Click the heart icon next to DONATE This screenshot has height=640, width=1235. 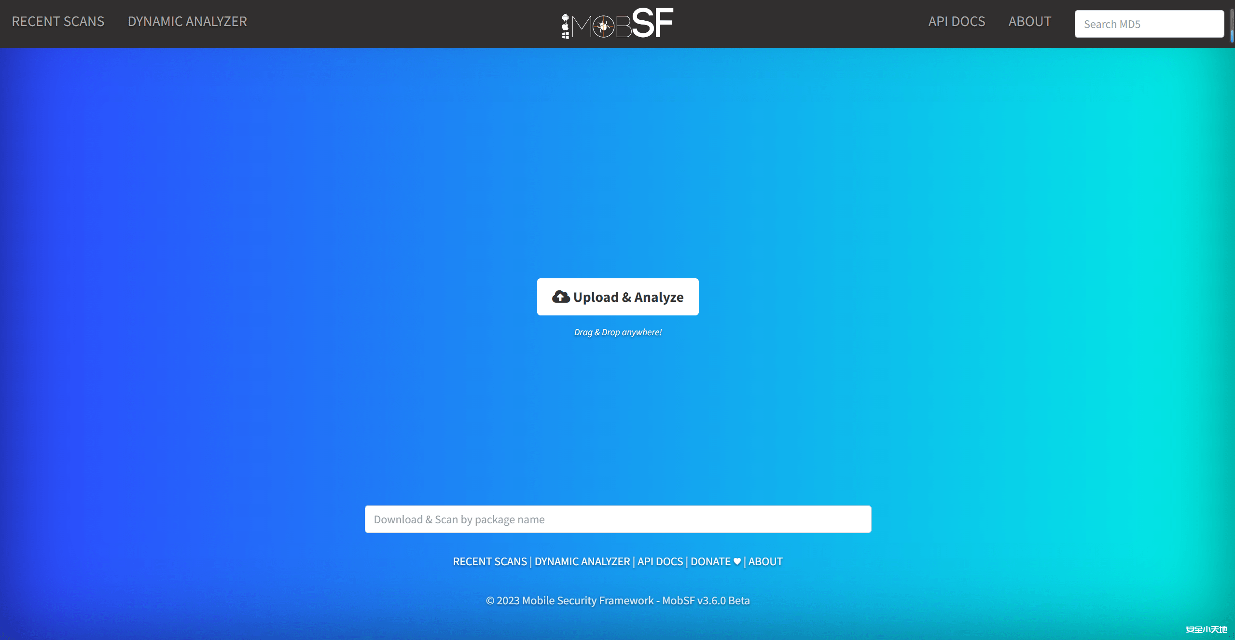pos(737,561)
